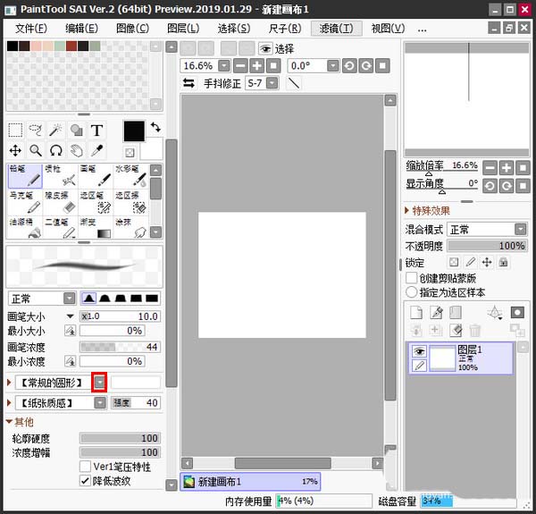Hide 图层1 using its eye icon

420,351
